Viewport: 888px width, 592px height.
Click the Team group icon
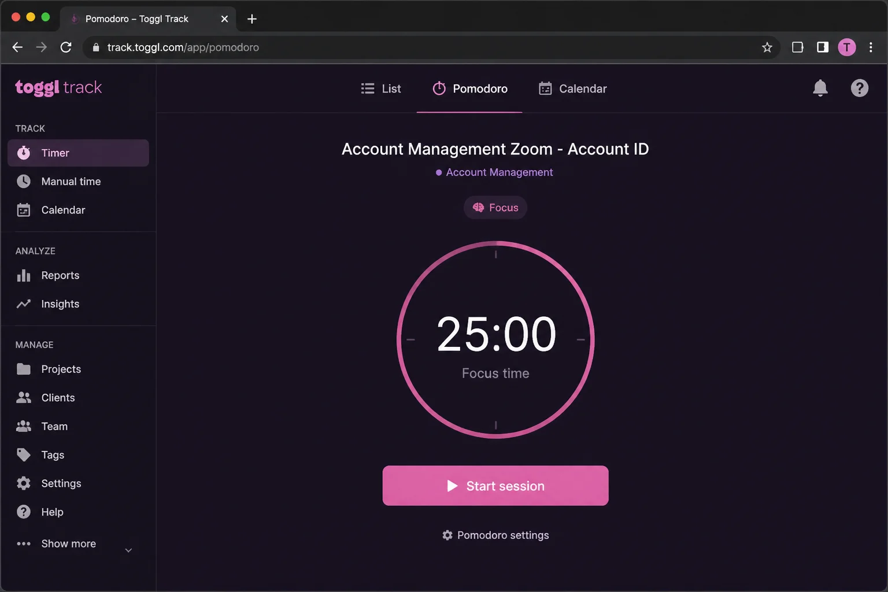tap(24, 426)
